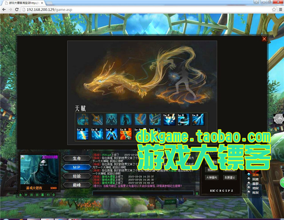
Task: Click the 生命 (HP) bar button
Action: click(x=76, y=158)
